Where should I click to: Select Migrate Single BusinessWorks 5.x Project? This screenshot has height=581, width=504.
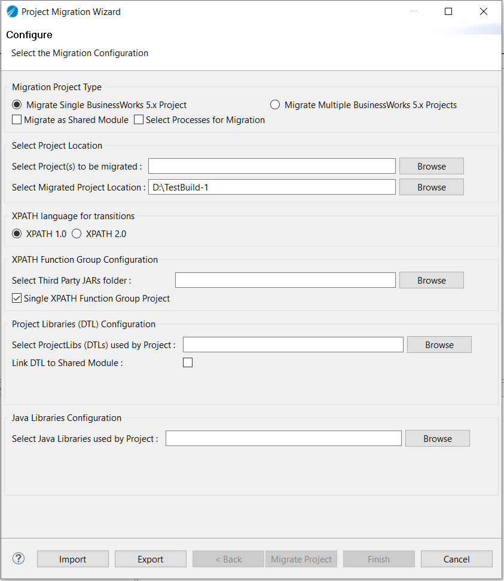17,105
